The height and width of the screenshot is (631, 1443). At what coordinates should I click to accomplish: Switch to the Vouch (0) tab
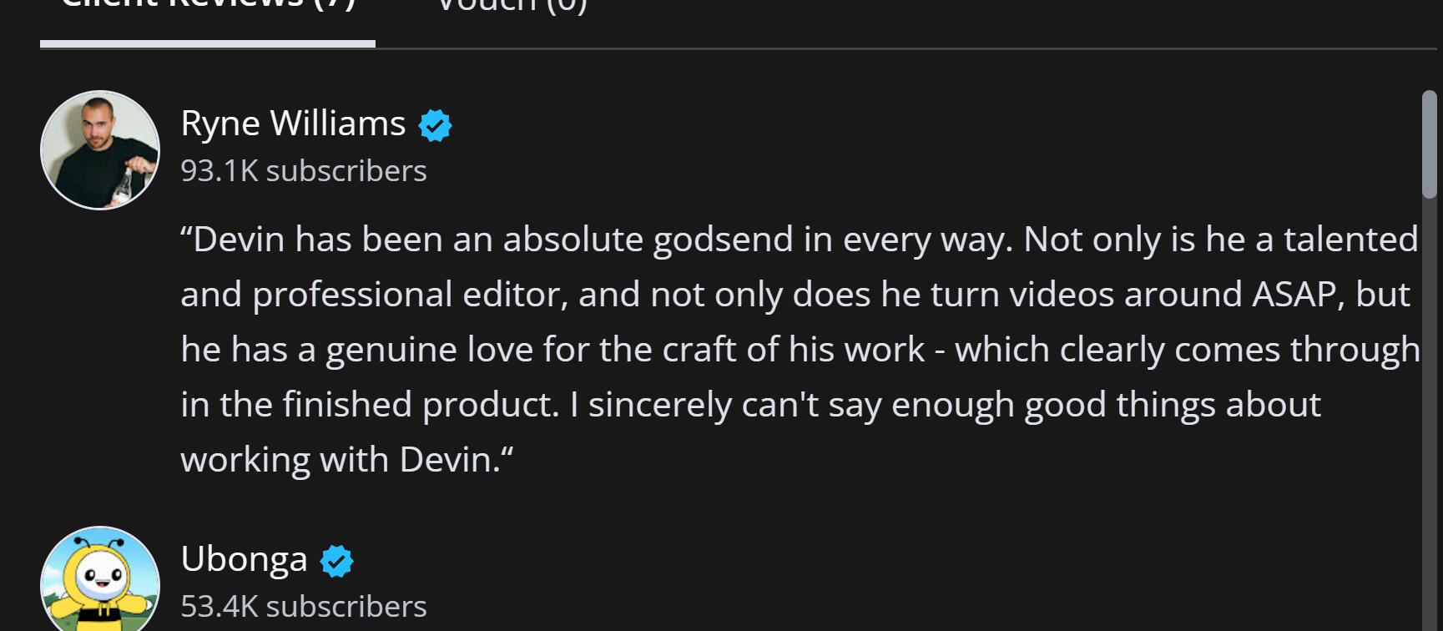click(x=511, y=7)
